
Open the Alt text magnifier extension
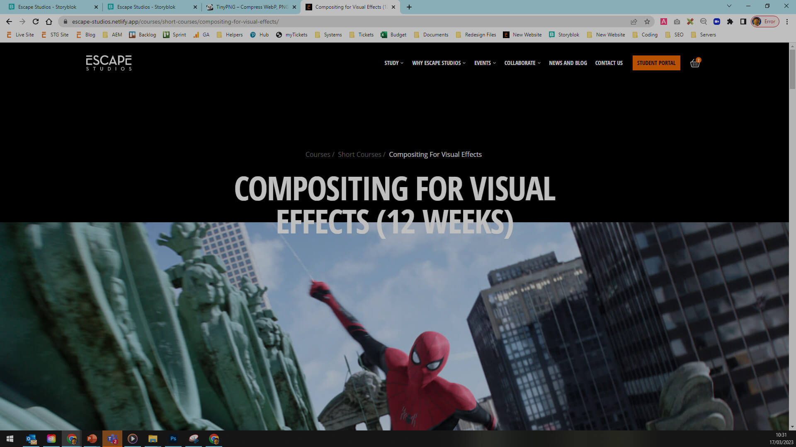click(x=704, y=22)
